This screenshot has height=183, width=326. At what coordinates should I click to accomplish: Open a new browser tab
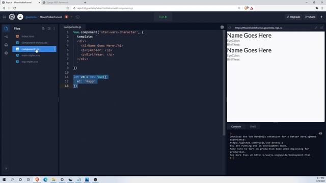85,3
